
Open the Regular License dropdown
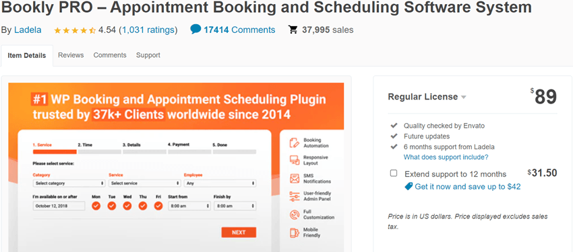[x=427, y=97]
